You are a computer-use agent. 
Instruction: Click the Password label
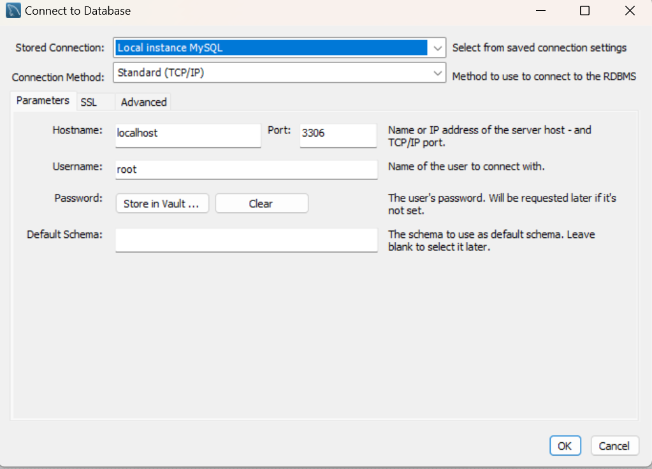78,198
